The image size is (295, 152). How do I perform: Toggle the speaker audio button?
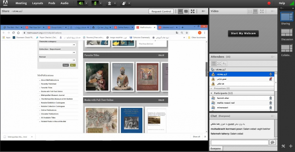[x=81, y=3]
